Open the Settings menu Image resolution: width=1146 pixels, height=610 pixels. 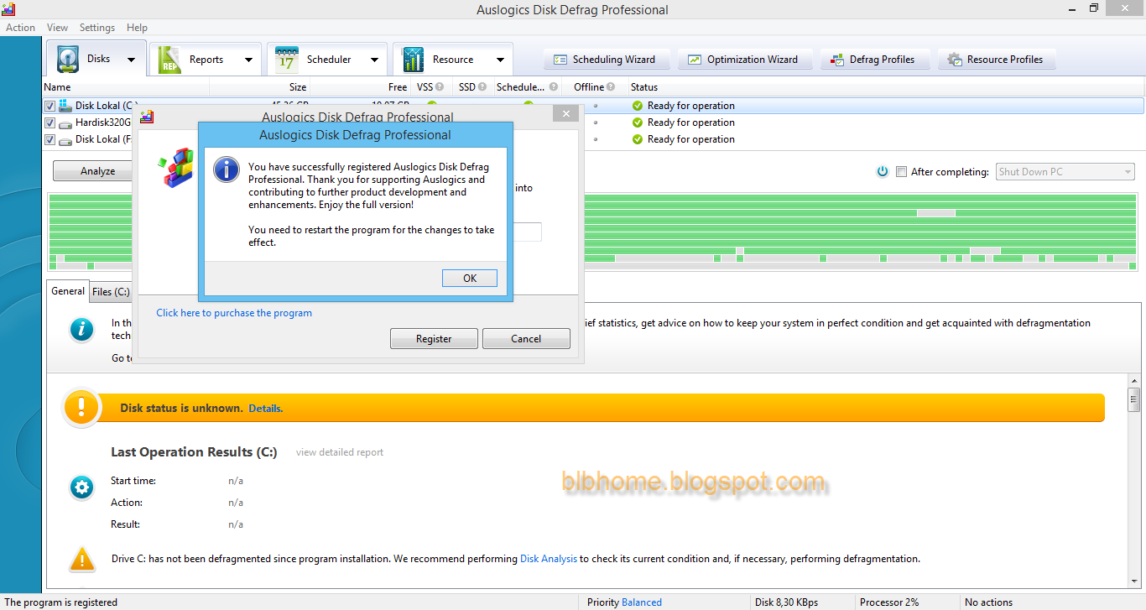coord(96,27)
